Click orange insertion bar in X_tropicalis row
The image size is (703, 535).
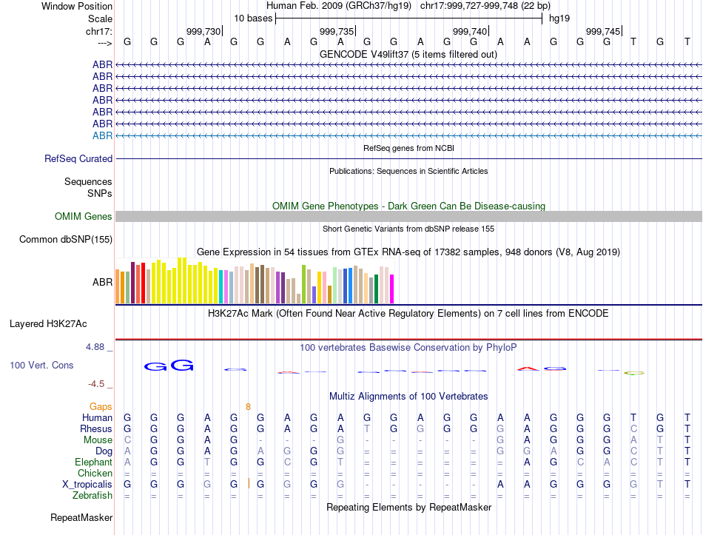[249, 483]
